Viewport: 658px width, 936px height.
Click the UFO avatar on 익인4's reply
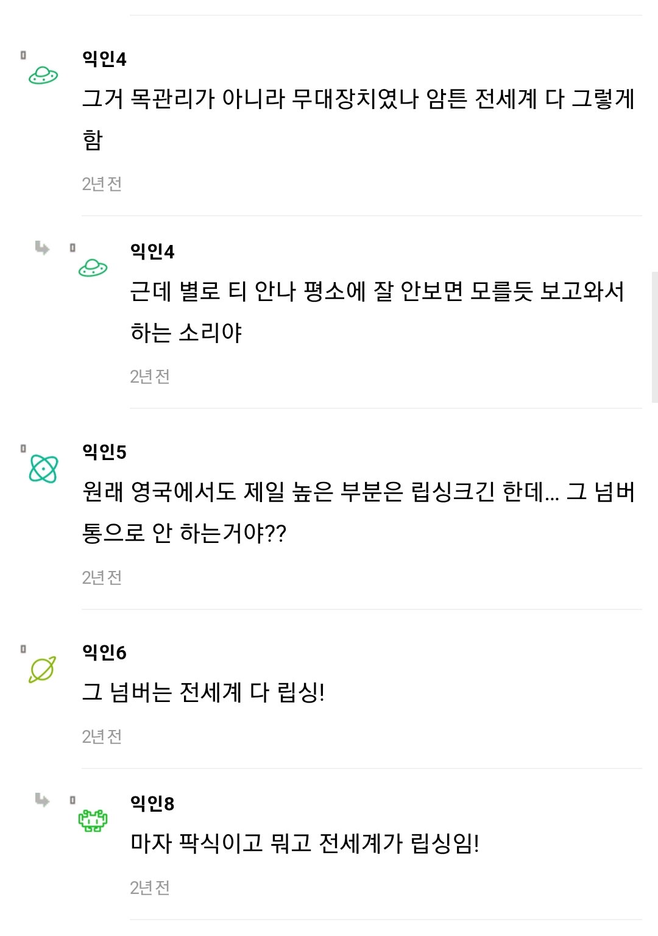(x=93, y=268)
